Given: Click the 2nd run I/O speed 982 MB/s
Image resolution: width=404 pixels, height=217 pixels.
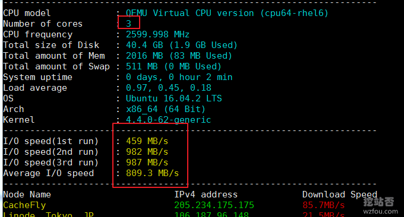Looking at the screenshot, I should coord(147,152).
